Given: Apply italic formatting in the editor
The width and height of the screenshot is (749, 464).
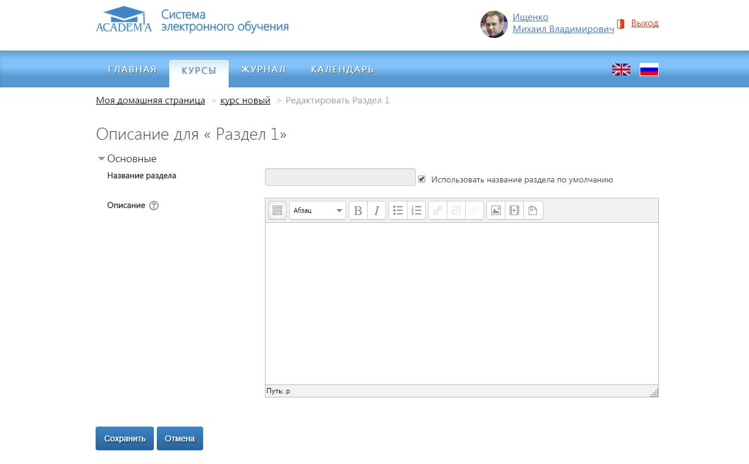Looking at the screenshot, I should click(377, 210).
